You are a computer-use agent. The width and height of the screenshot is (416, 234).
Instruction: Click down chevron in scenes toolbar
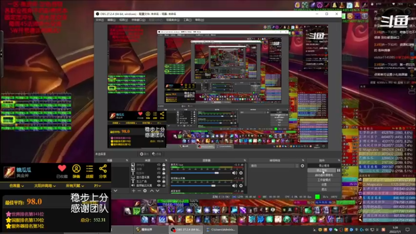[x=115, y=190]
